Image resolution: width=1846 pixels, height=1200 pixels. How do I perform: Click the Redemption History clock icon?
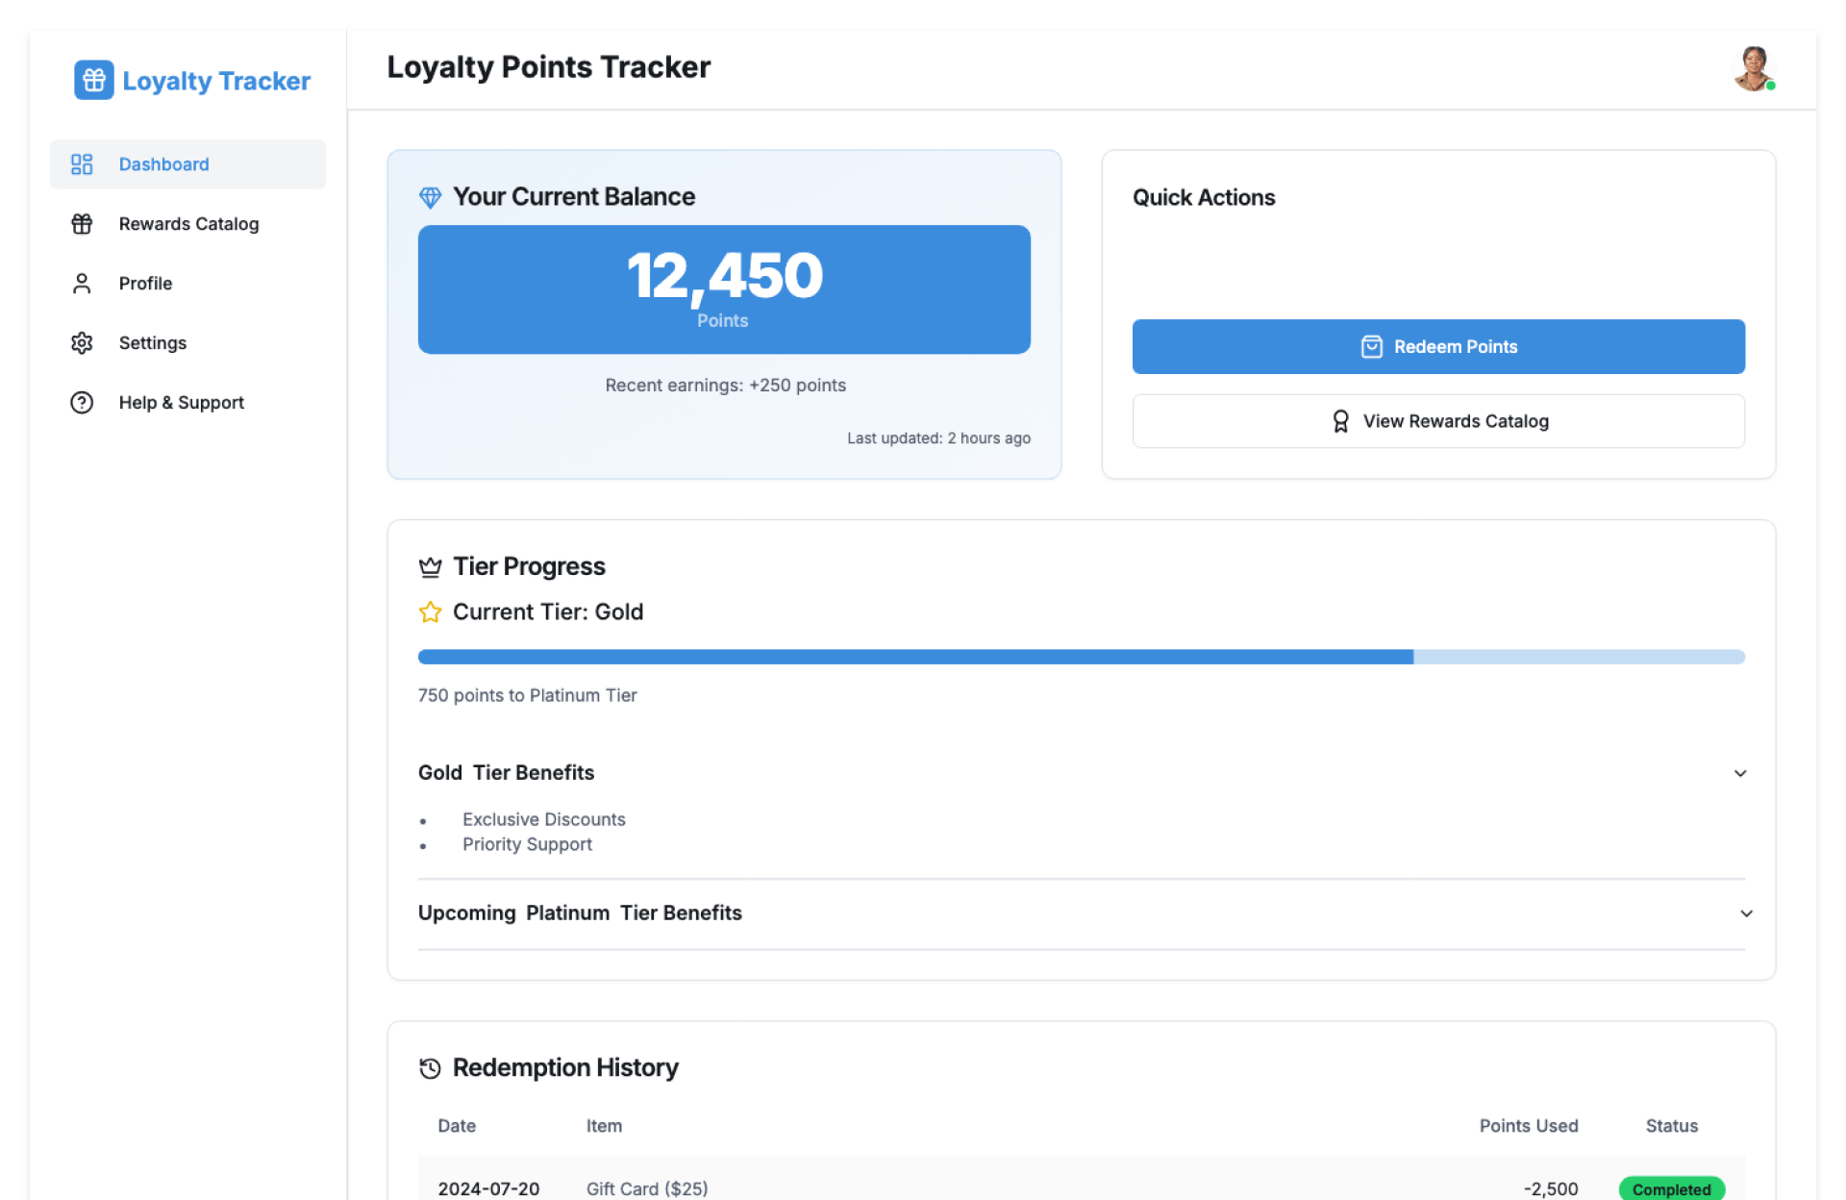430,1068
